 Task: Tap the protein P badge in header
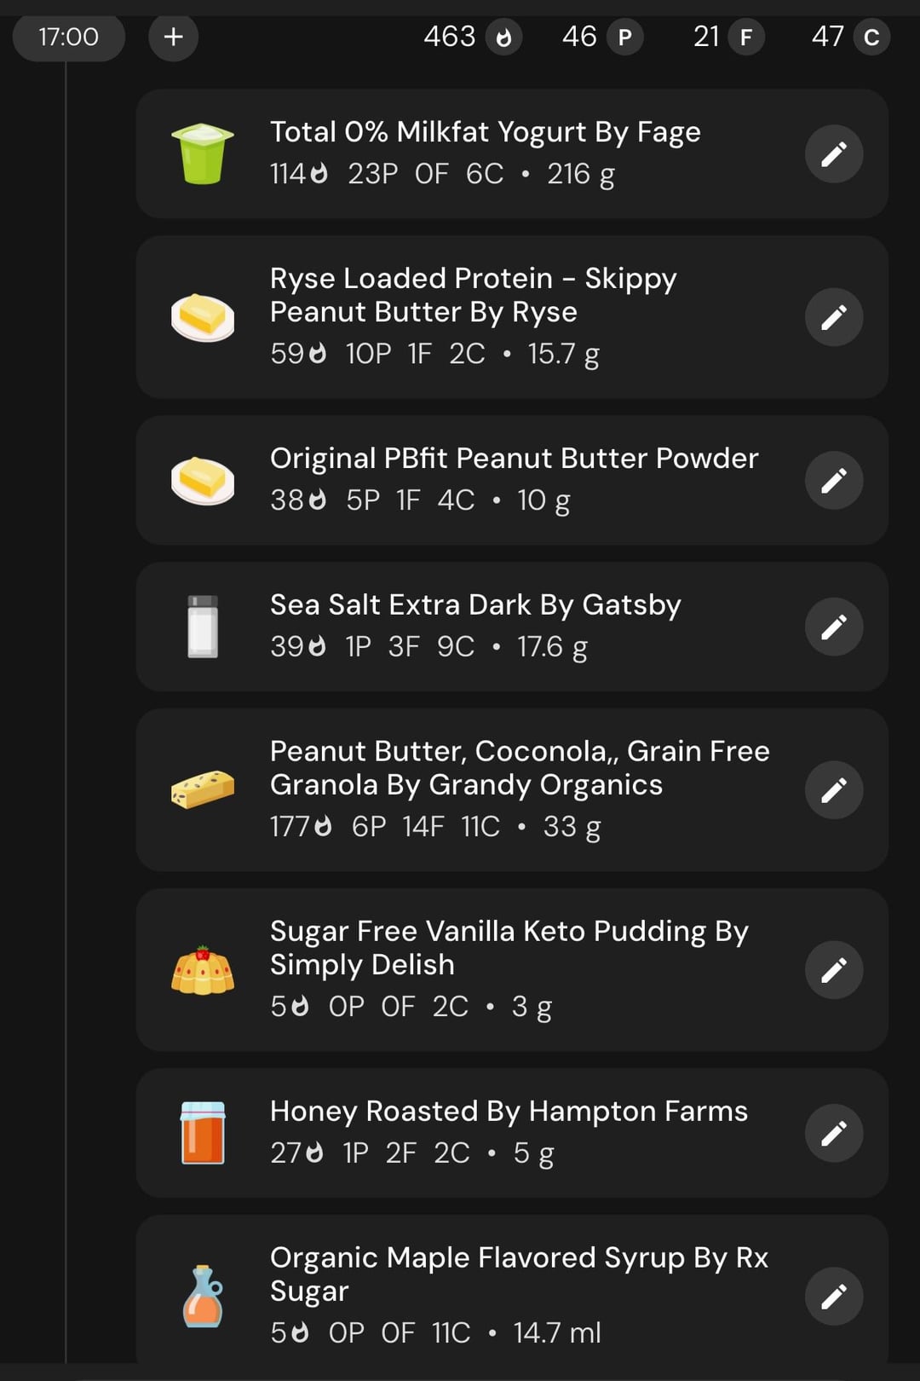pos(625,38)
